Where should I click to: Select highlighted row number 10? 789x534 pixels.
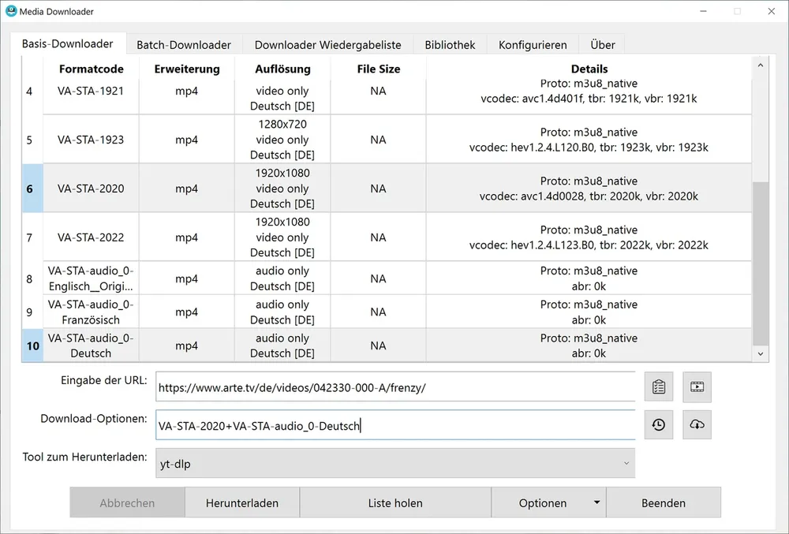(x=32, y=345)
